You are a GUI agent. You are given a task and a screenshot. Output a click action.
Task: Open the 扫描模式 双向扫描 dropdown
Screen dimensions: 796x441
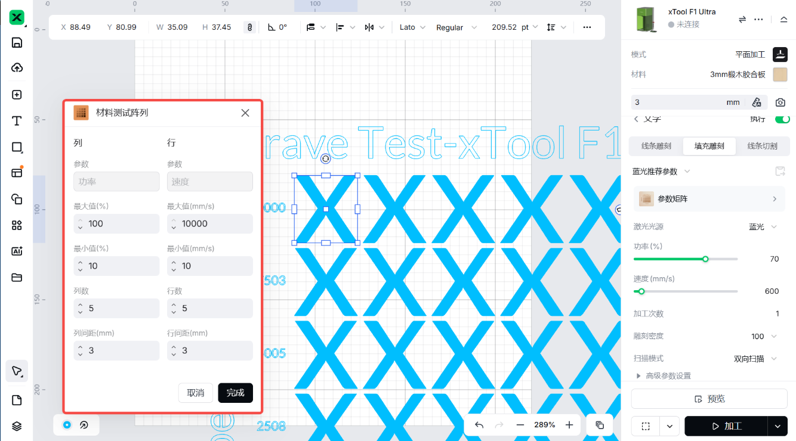[x=755, y=359]
